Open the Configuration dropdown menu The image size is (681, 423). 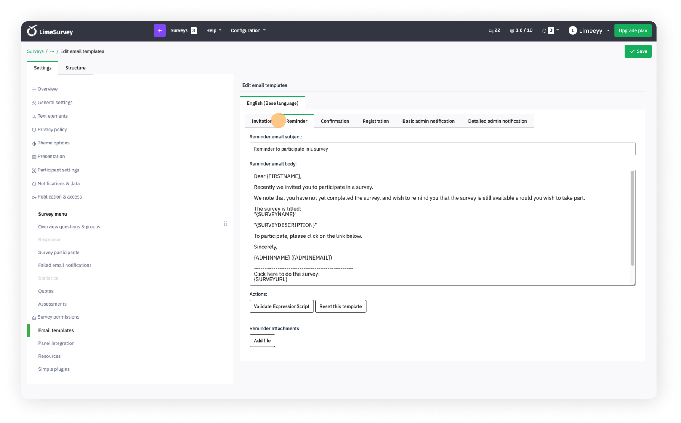pyautogui.click(x=248, y=30)
